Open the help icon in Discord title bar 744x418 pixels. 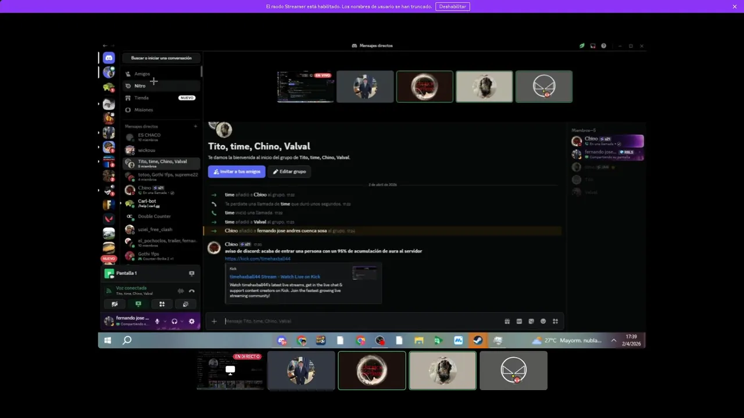click(603, 46)
